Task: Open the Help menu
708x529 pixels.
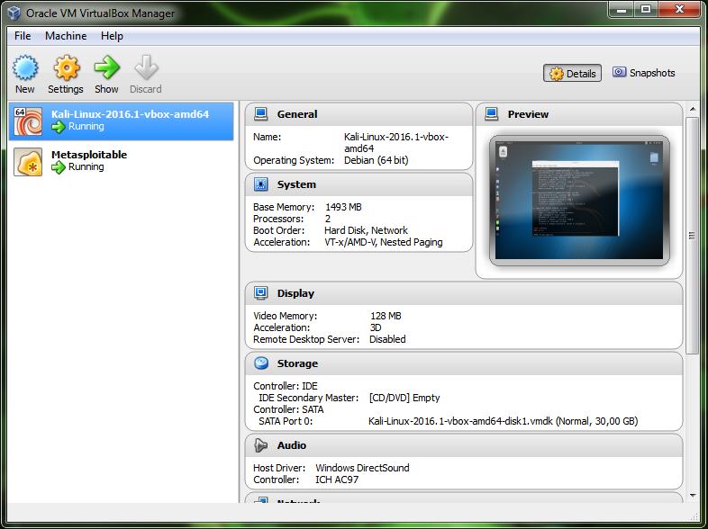Action: coord(112,36)
